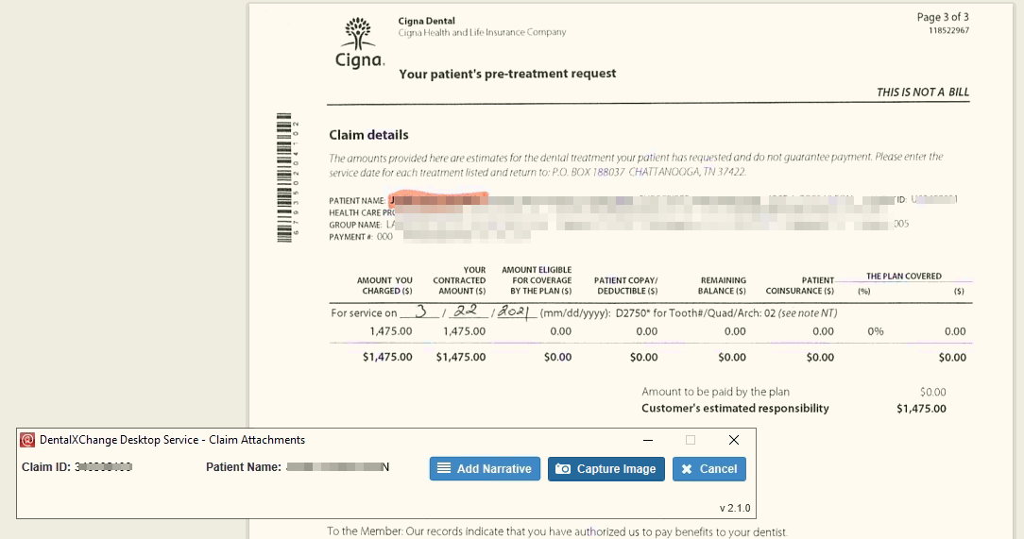Click 'AMOUNT ELIGIBLE FOR COVERAGE BY THE PLAN' header
The height and width of the screenshot is (539, 1024).
[x=537, y=280]
